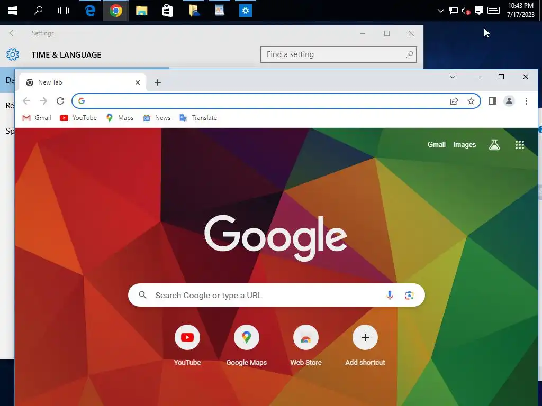Launch Microsoft Edge from taskbar
The image size is (542, 406).
[x=90, y=11]
